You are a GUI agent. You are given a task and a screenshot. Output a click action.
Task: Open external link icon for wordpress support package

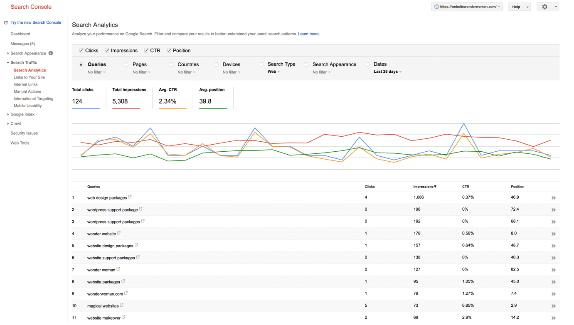click(141, 209)
